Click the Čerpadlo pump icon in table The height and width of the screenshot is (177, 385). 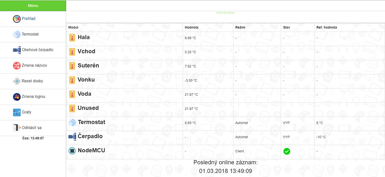pyautogui.click(x=72, y=137)
